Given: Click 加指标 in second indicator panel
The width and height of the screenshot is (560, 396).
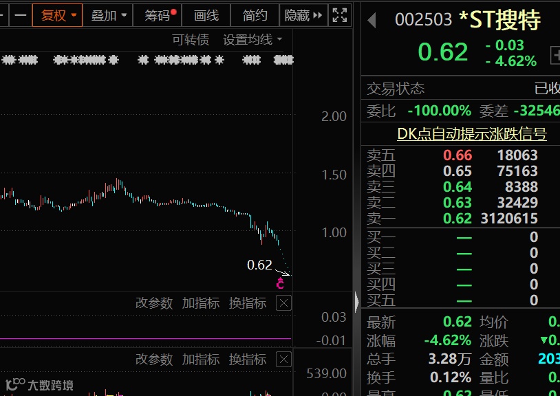Looking at the screenshot, I should pyautogui.click(x=201, y=360).
